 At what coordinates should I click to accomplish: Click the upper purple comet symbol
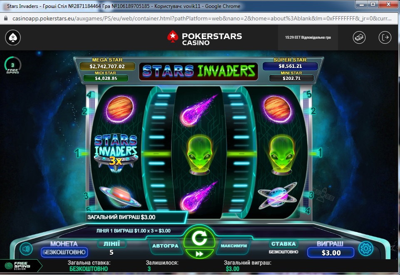click(x=199, y=110)
